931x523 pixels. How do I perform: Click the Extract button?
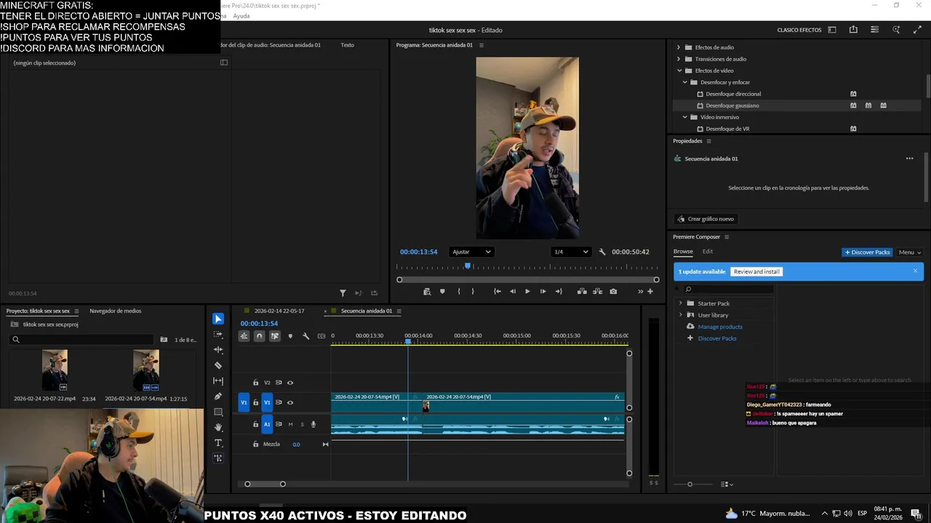(x=598, y=291)
